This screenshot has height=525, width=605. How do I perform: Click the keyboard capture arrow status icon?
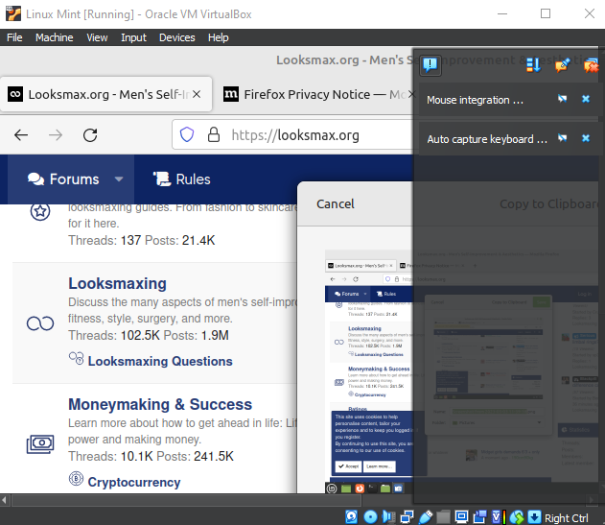tap(534, 517)
